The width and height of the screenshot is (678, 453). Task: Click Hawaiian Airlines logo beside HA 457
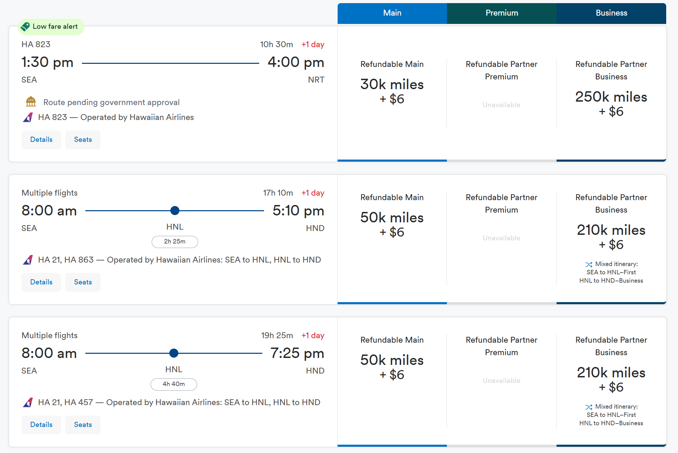[x=28, y=402]
